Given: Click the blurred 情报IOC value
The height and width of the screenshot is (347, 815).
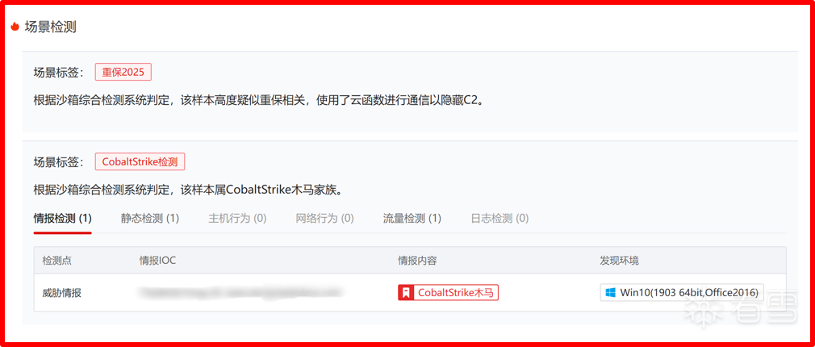Looking at the screenshot, I should (240, 292).
